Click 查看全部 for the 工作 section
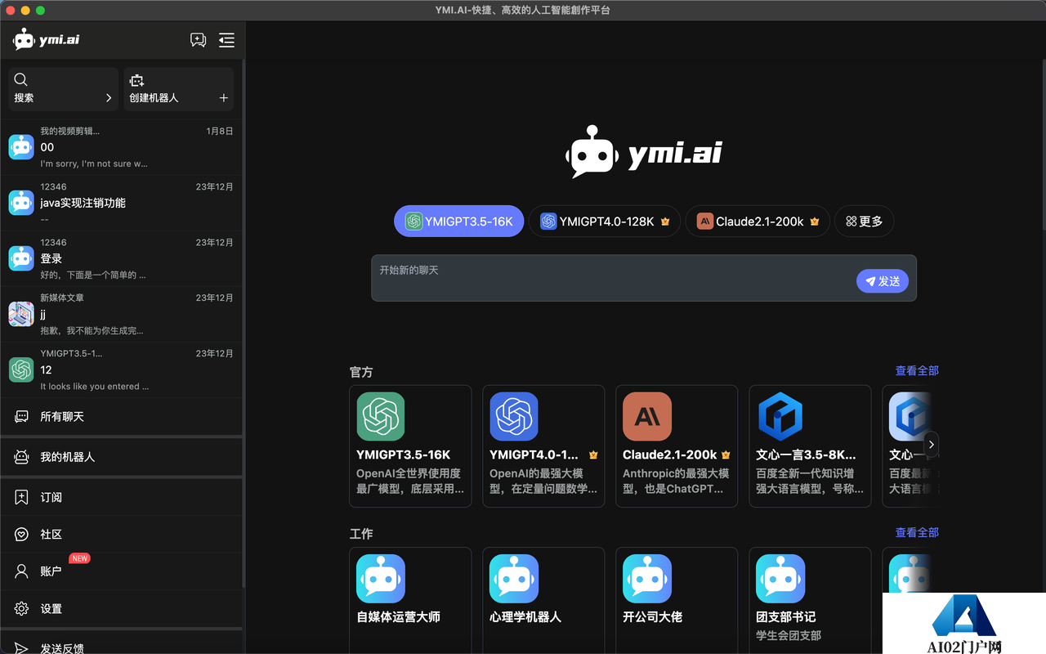 917,532
